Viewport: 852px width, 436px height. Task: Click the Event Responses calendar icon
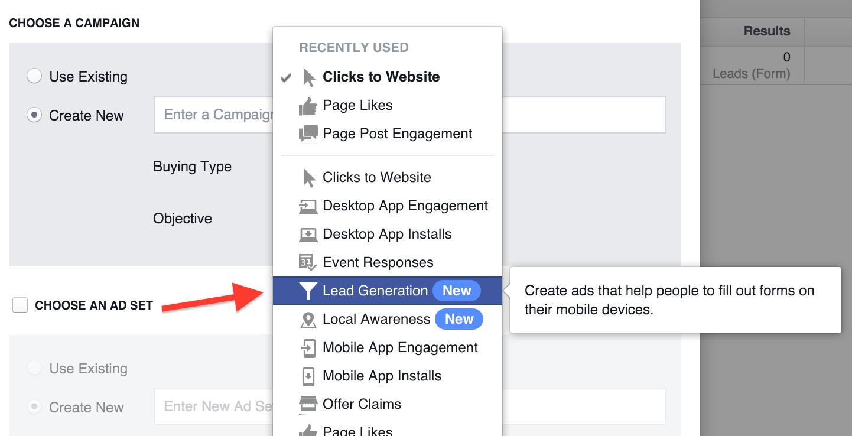308,262
